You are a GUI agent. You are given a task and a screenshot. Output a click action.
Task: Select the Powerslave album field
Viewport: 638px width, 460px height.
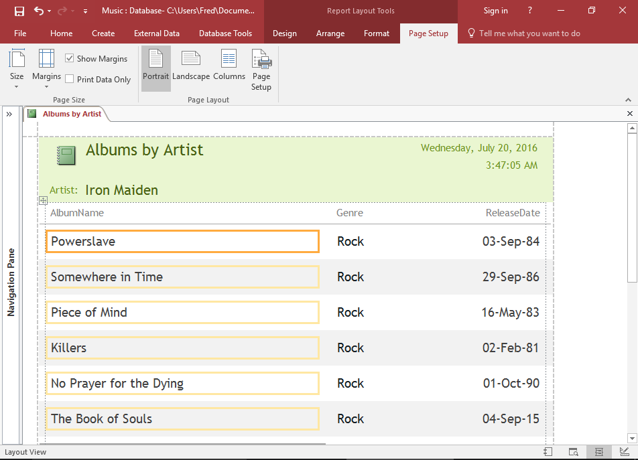point(182,241)
